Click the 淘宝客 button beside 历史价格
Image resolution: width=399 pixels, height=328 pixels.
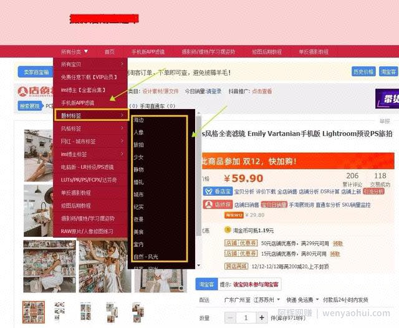point(388,72)
